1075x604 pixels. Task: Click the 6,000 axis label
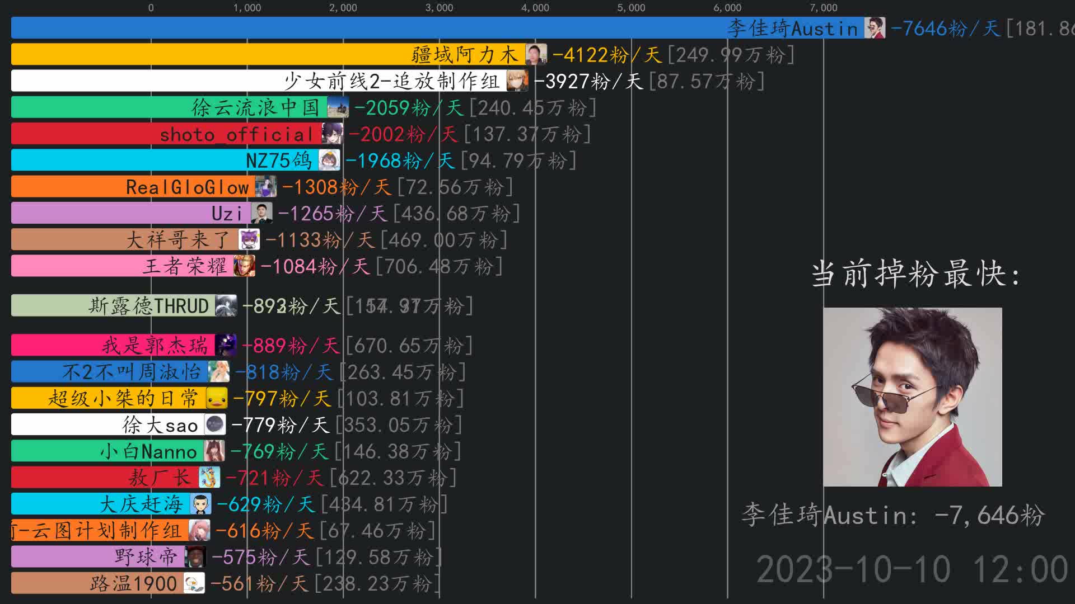(727, 8)
